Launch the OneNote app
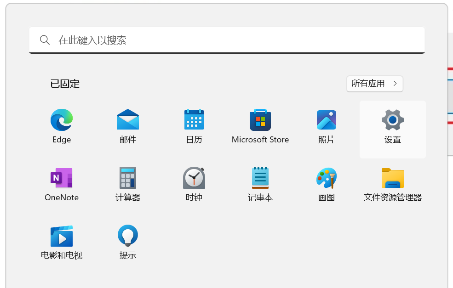 tap(62, 178)
